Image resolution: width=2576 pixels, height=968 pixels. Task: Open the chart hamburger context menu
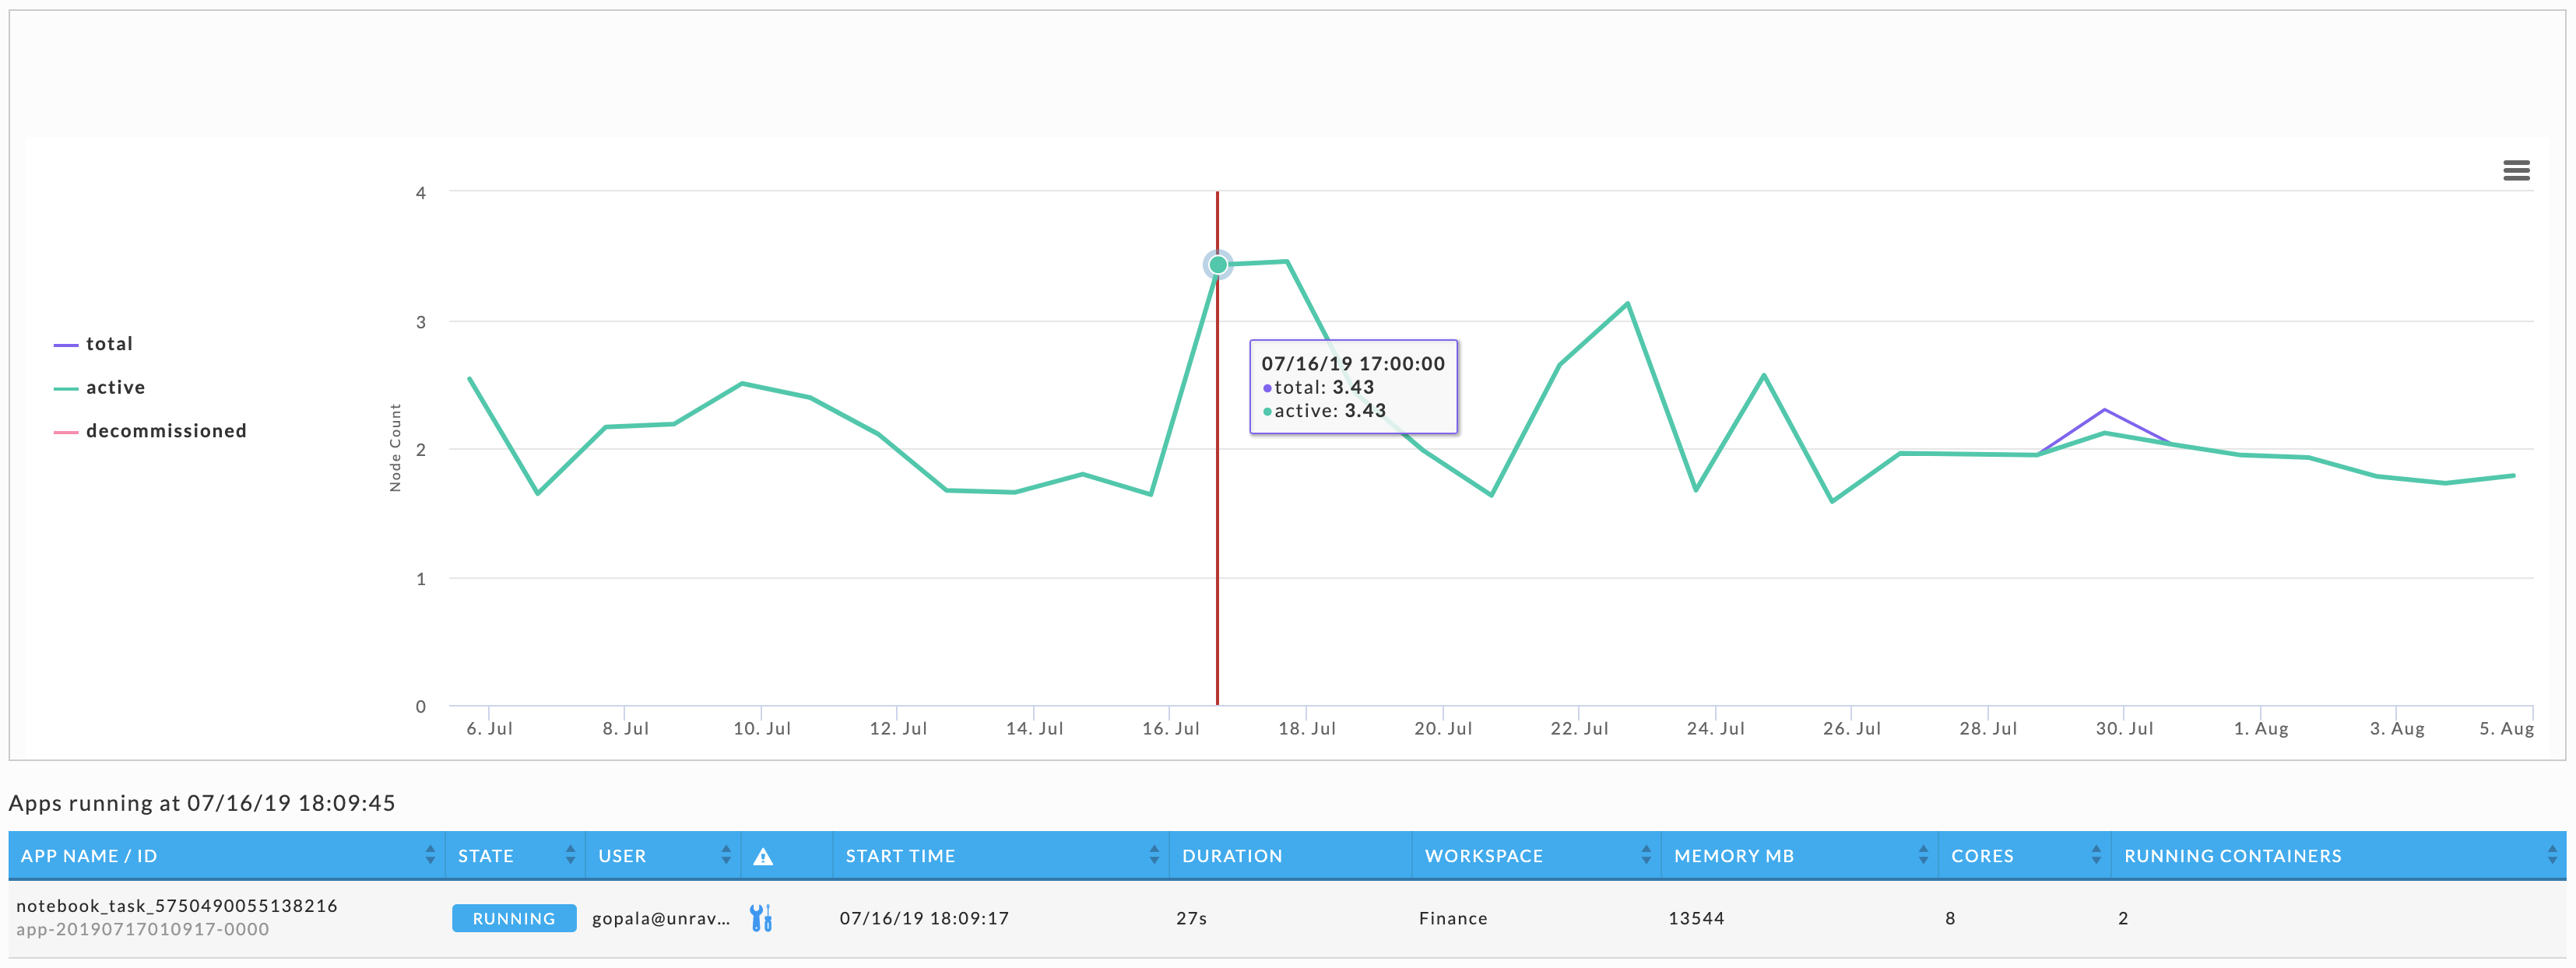[x=2516, y=171]
